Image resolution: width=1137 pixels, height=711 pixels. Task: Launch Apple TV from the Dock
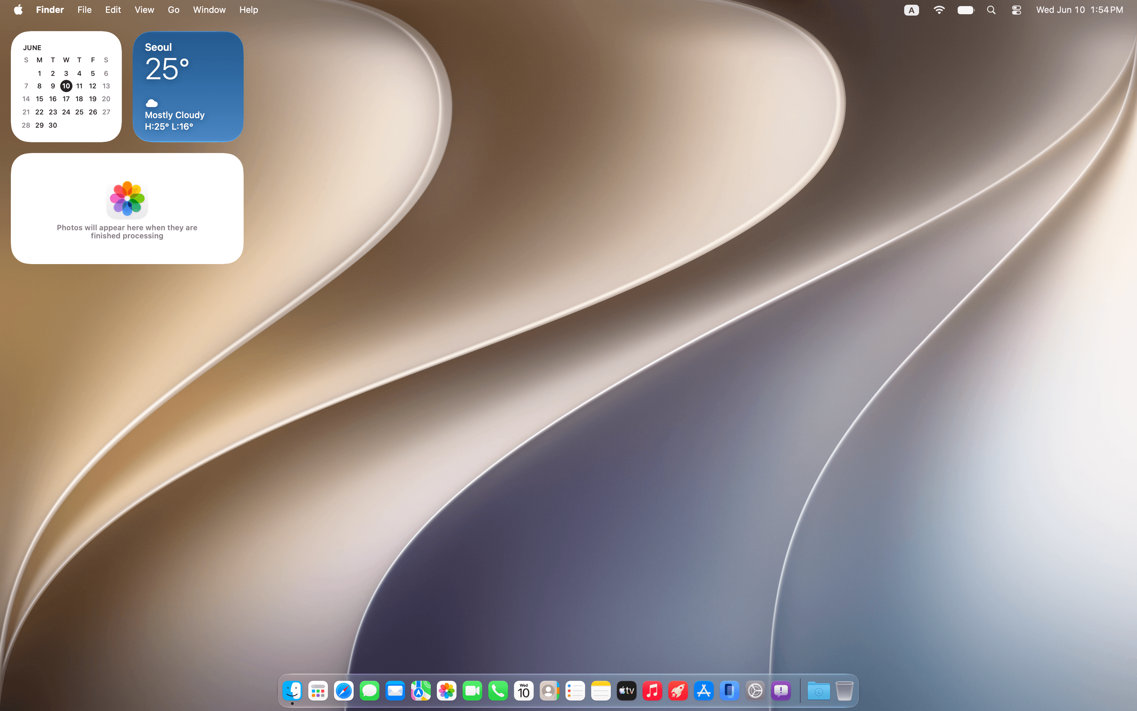pos(627,690)
